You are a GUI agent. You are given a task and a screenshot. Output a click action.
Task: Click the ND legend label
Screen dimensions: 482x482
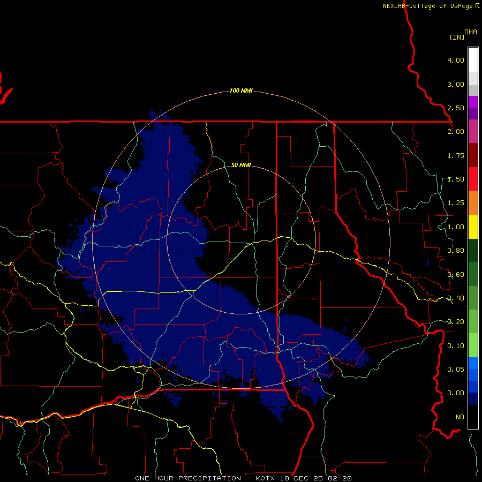pos(460,417)
